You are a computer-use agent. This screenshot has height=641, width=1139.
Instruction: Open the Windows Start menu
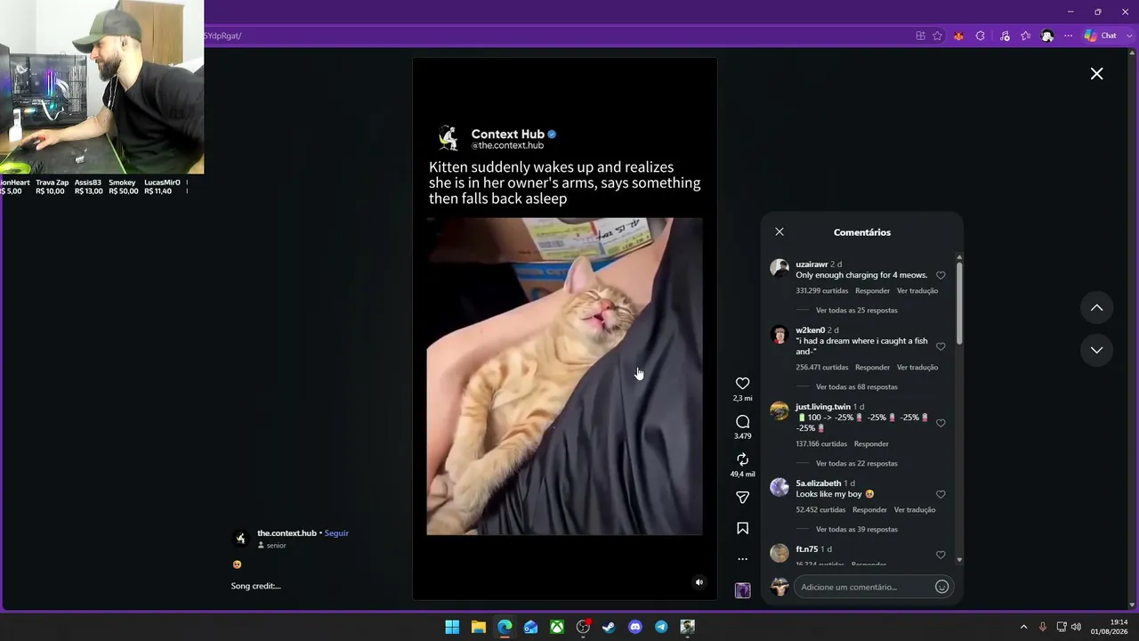point(452,627)
